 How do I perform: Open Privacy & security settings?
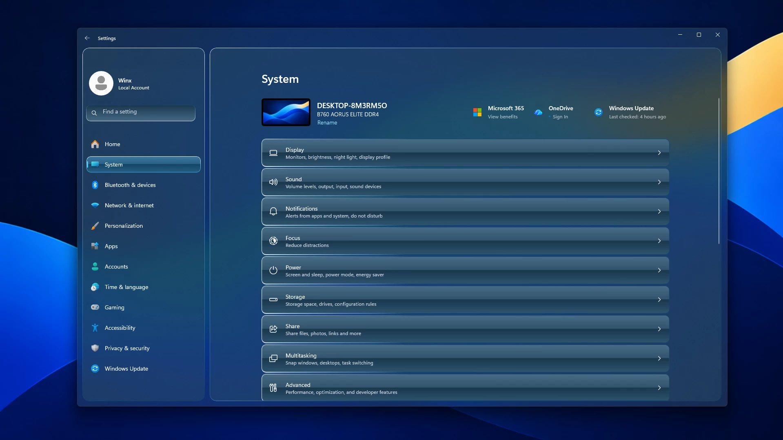coord(144,348)
